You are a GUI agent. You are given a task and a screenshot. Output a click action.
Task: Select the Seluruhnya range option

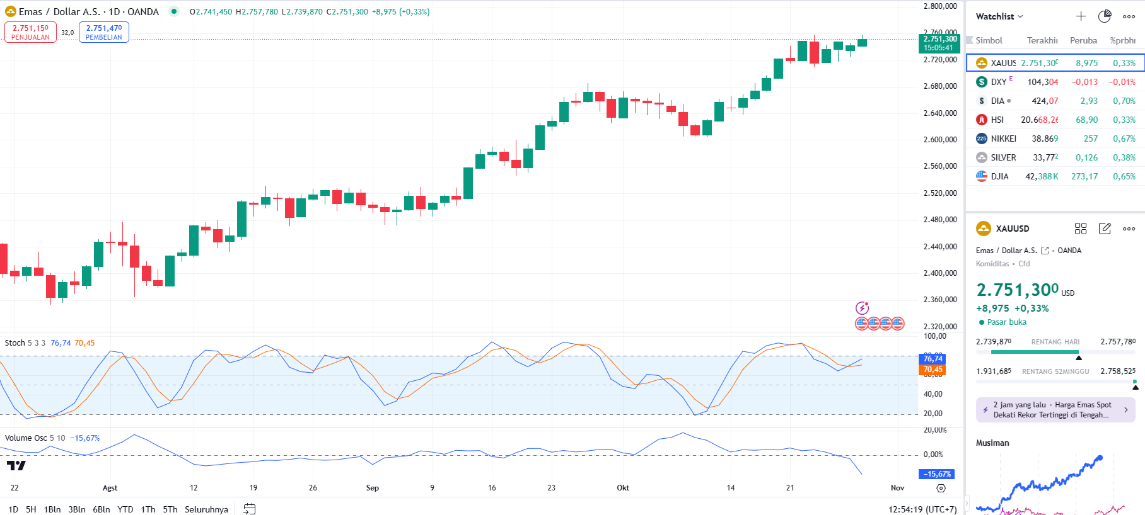coord(206,509)
